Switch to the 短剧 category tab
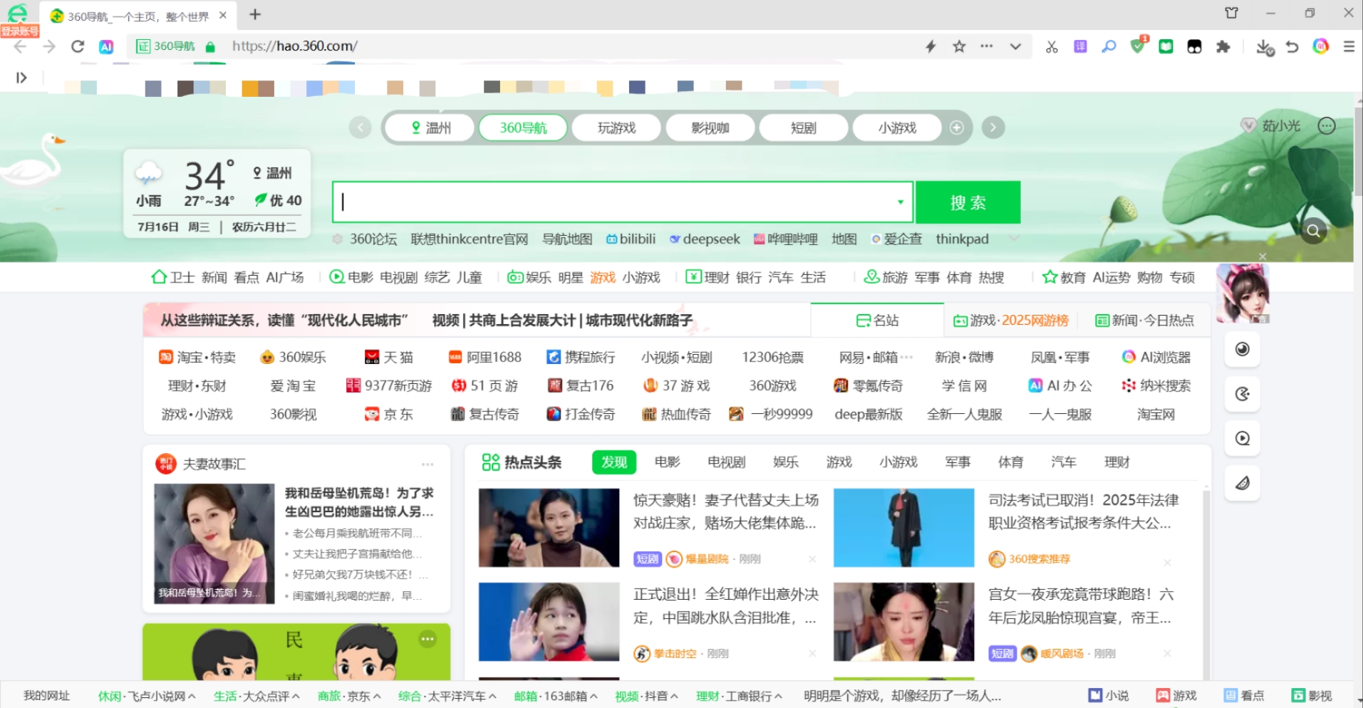Screen dimensions: 1363x708 (x=803, y=127)
